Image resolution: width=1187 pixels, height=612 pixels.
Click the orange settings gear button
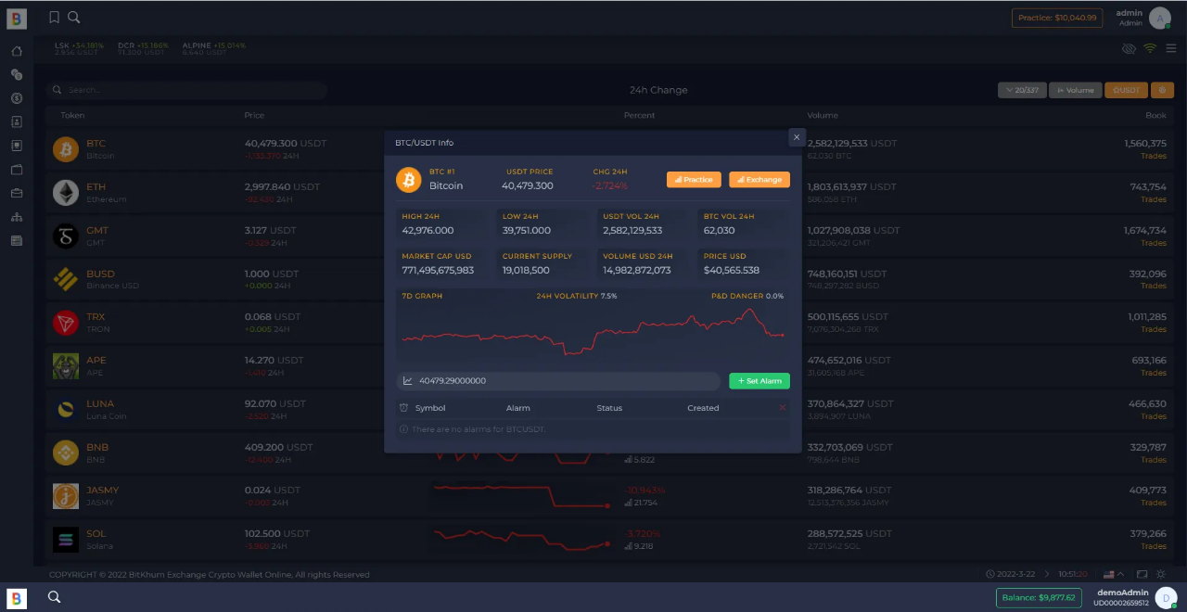(x=1162, y=90)
